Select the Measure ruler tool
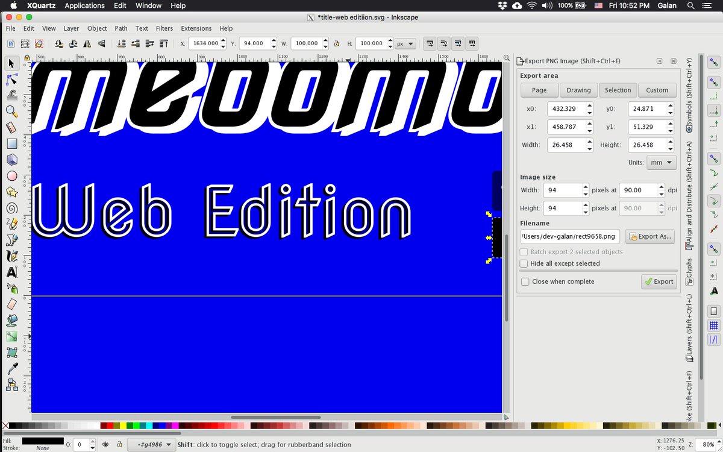 click(11, 127)
